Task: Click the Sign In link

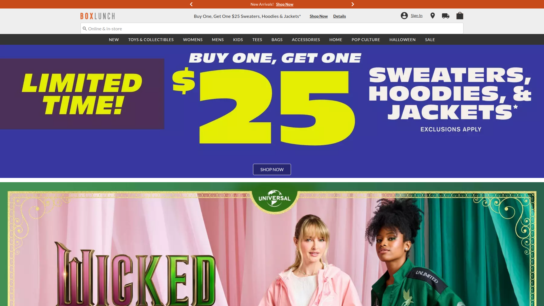Action: (416, 16)
